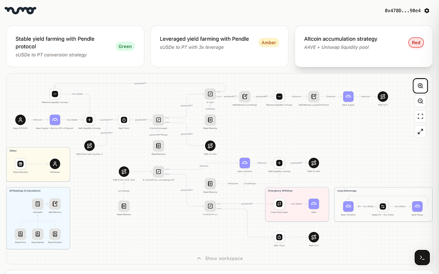Select Read Memory node below Path From AAVE

pyautogui.click(x=124, y=206)
